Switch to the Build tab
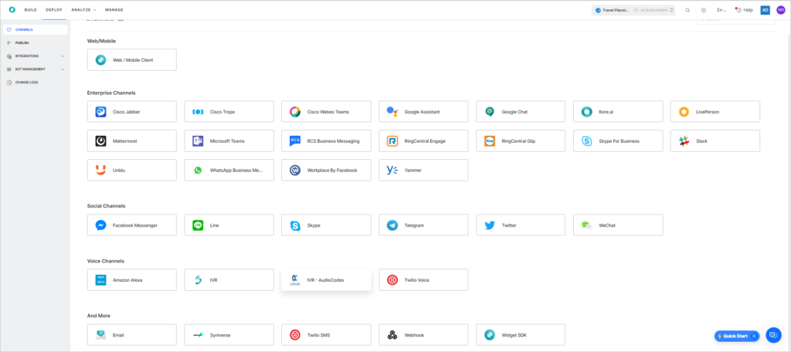Screen dimensions: 791x352 pyautogui.click(x=31, y=10)
